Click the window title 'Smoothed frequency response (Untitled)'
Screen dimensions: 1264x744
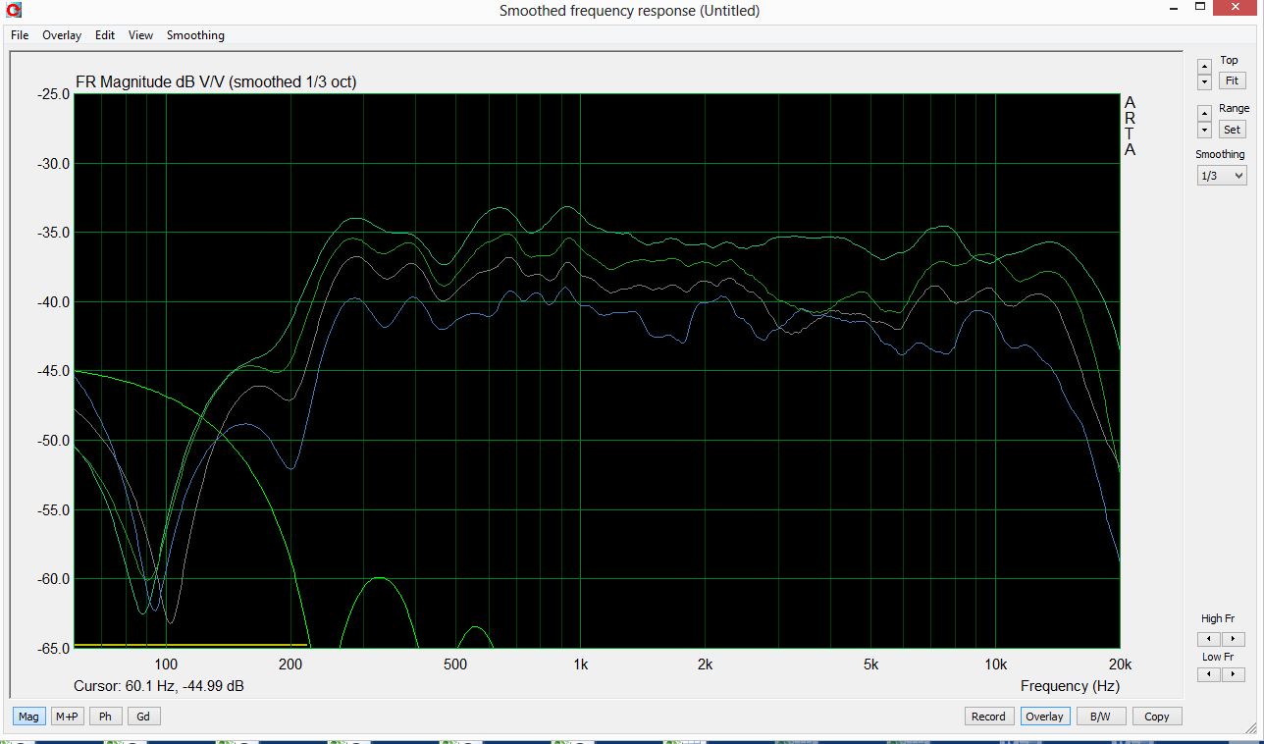click(629, 11)
